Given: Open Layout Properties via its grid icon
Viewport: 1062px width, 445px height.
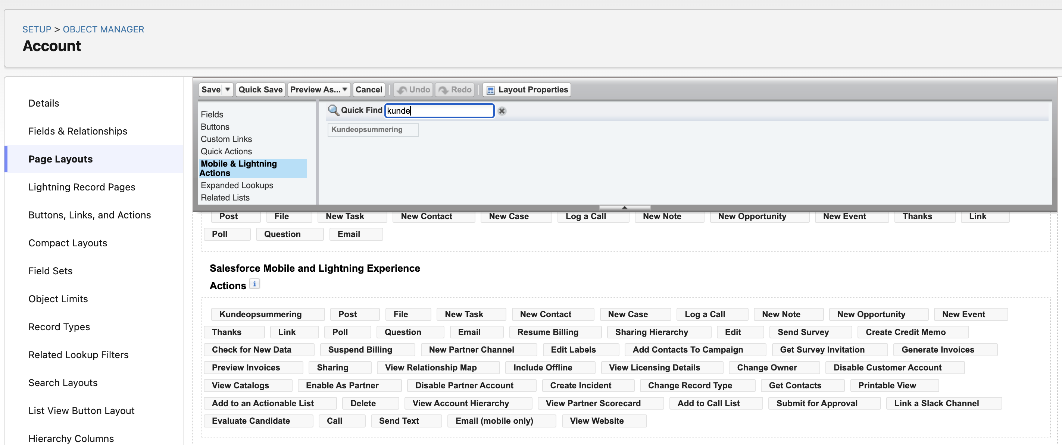Looking at the screenshot, I should tap(490, 89).
